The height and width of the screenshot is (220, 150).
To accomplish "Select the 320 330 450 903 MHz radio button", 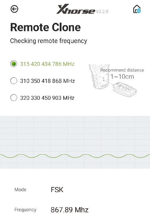I will click(14, 98).
